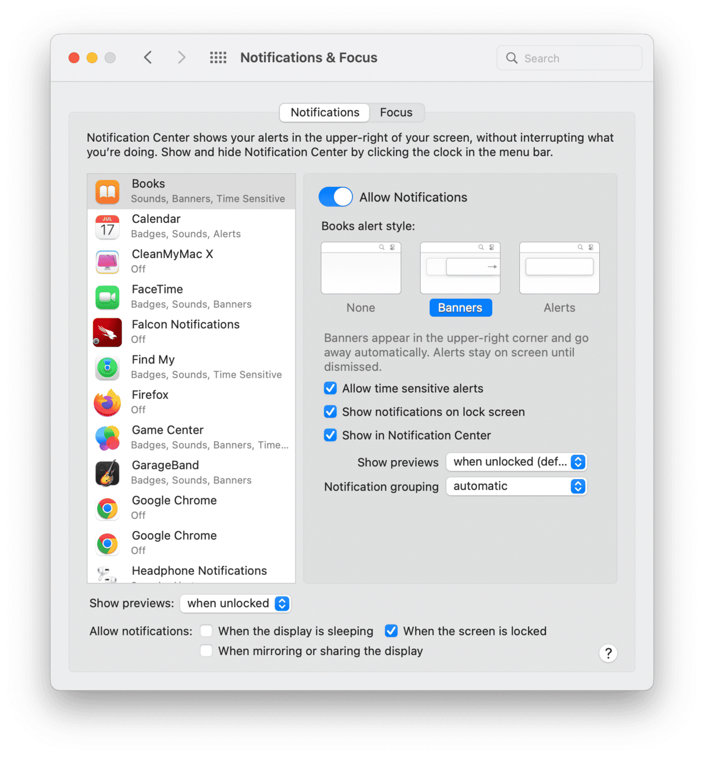Click the CleanMyMac X app icon
The height and width of the screenshot is (757, 704).
(x=108, y=262)
